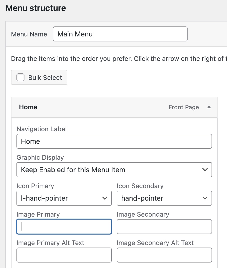Screen dimensions: 227x268
Task: Click into the Image Primary field
Action: (64, 227)
